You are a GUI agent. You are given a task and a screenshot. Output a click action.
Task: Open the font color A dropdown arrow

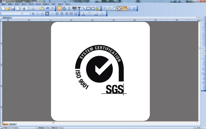(86, 14)
